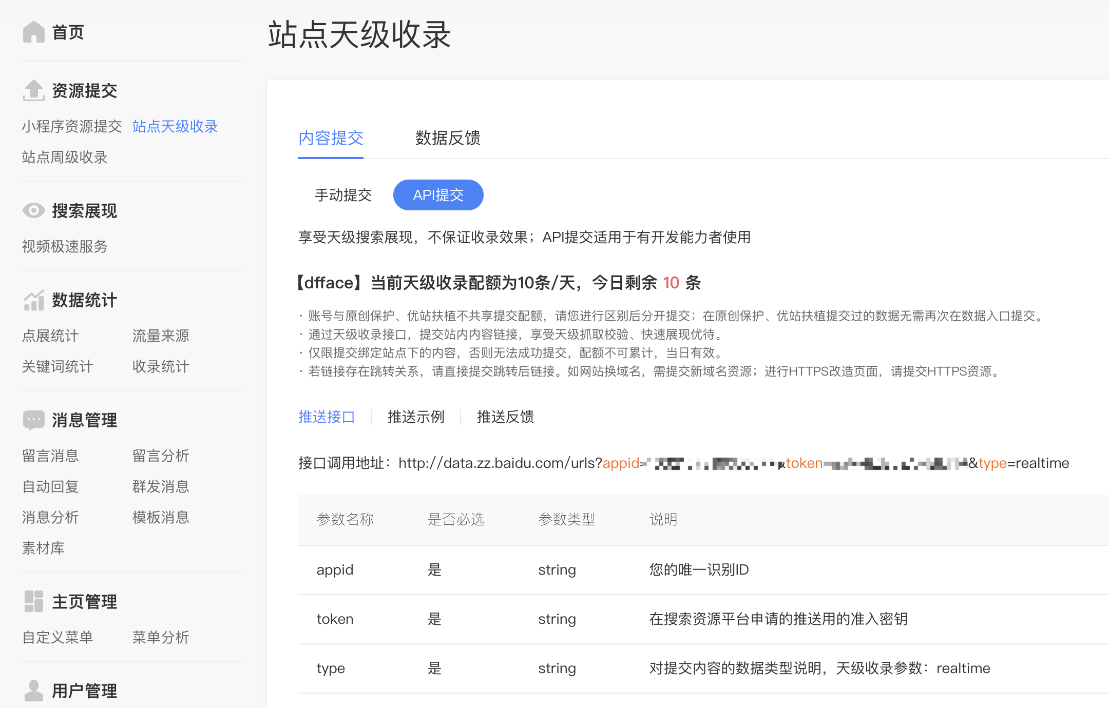Viewport: 1109px width, 708px height.
Task: Open the 自定义菜单 settings
Action: (x=58, y=638)
